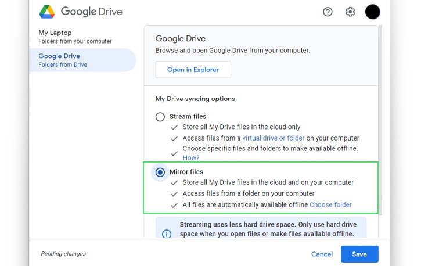Viewport: 421px width, 266px height.
Task: Select the Mirror files radio button
Action: pos(160,172)
